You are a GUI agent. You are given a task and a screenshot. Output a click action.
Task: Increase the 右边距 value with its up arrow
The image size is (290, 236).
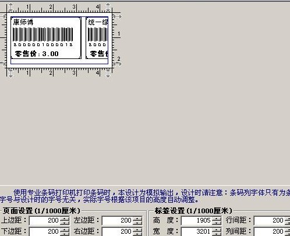tap(137, 230)
